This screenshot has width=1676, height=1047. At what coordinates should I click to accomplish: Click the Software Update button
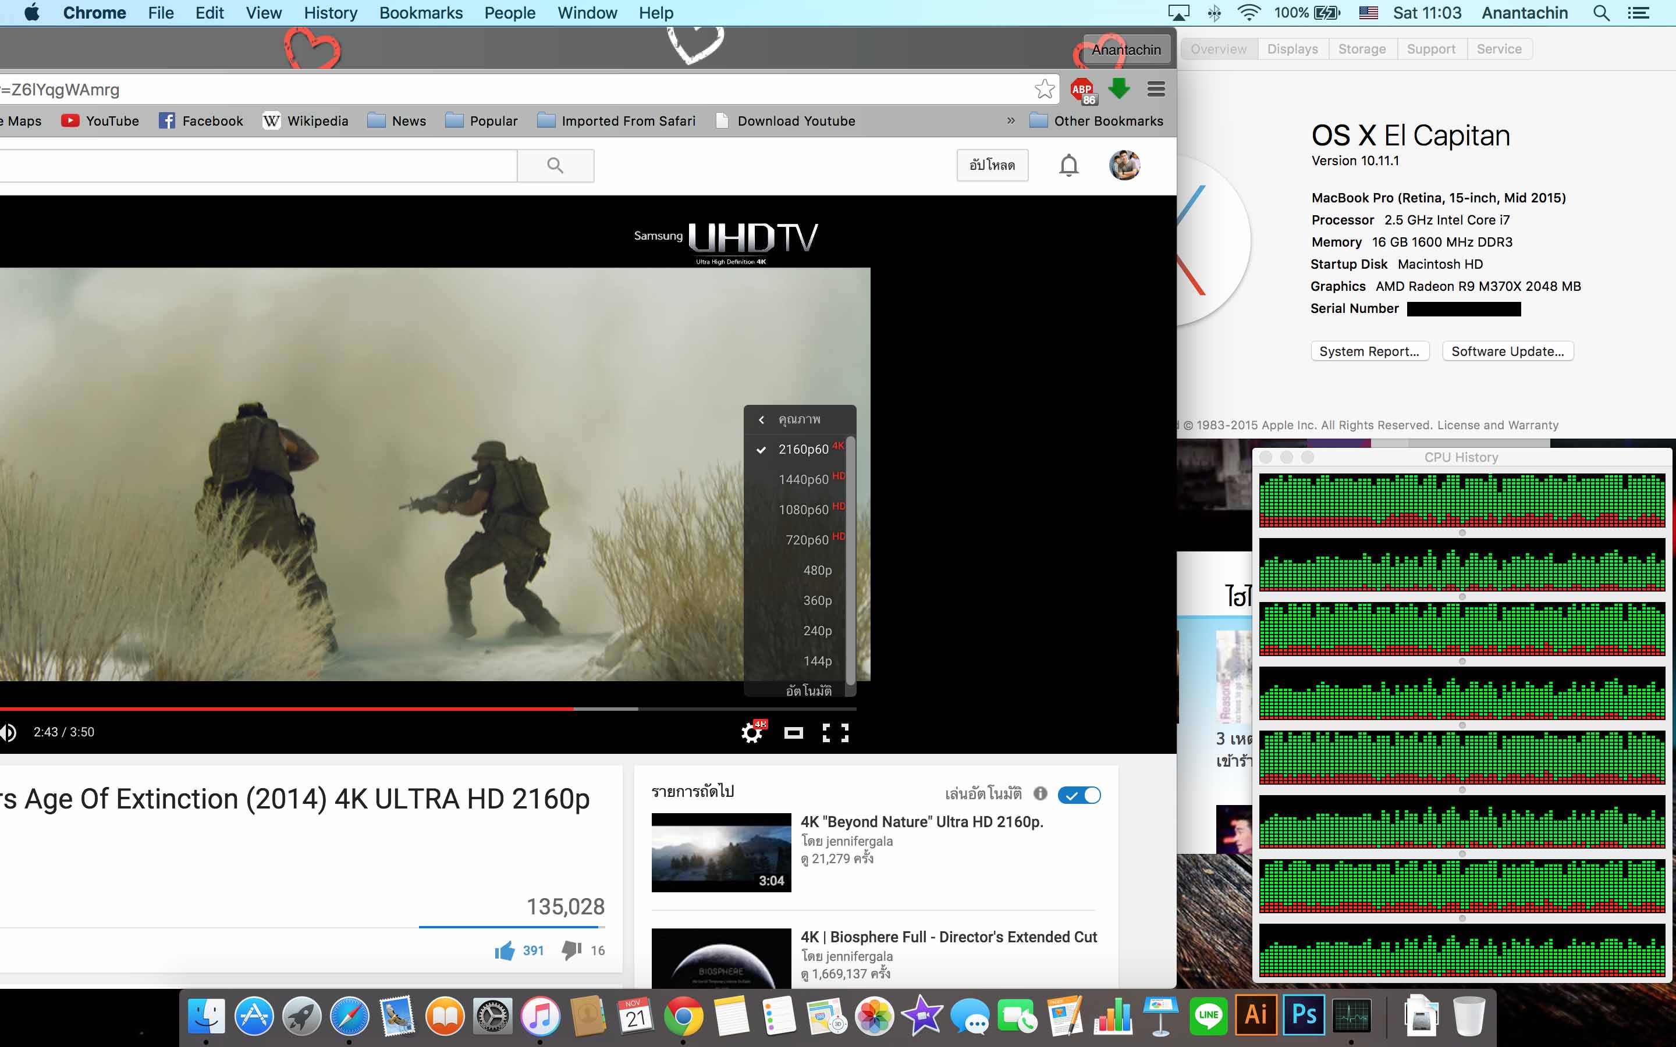[x=1508, y=351]
